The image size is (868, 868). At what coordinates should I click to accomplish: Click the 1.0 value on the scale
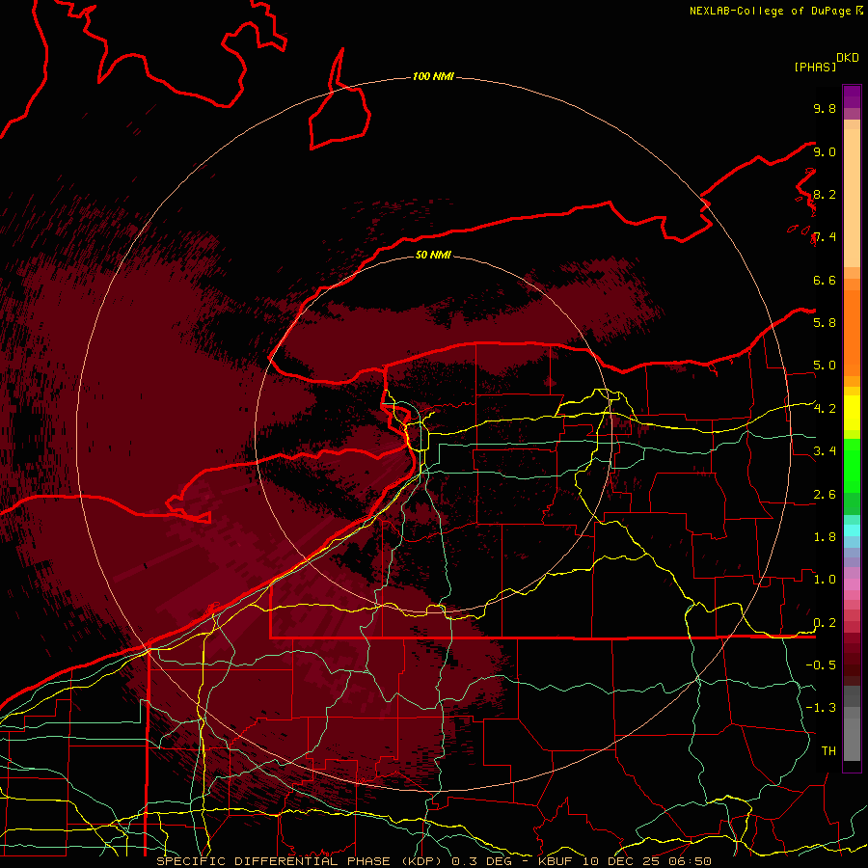pyautogui.click(x=825, y=579)
